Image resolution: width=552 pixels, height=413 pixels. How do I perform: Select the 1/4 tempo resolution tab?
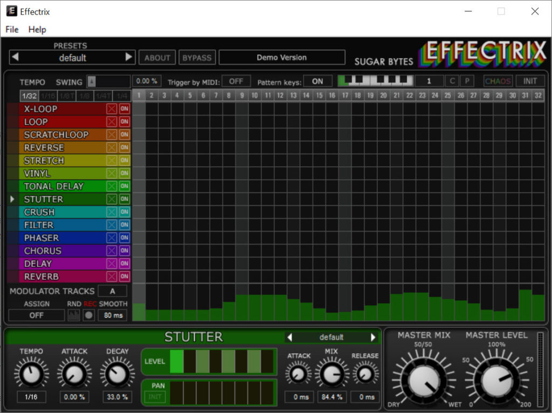coord(122,96)
